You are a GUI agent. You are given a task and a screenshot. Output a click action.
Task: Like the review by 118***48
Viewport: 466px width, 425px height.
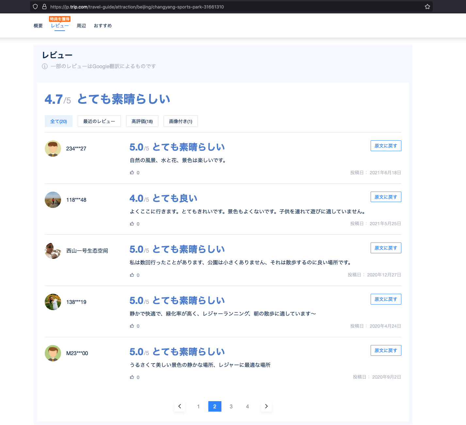[x=132, y=224]
